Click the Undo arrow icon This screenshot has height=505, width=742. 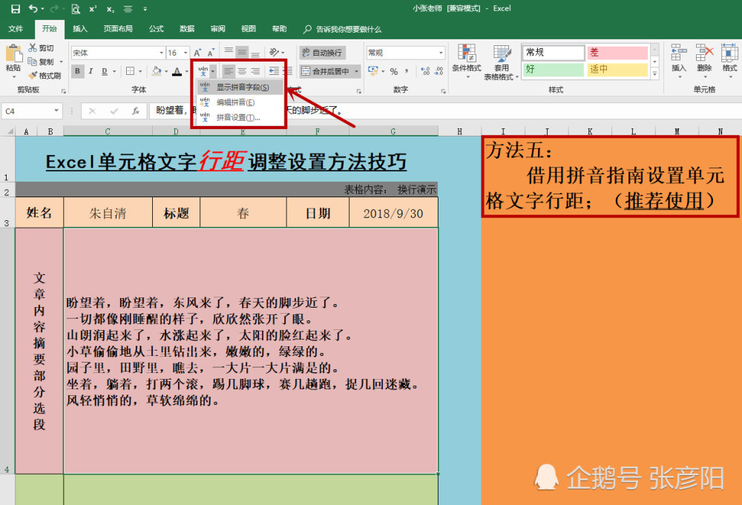coord(33,8)
